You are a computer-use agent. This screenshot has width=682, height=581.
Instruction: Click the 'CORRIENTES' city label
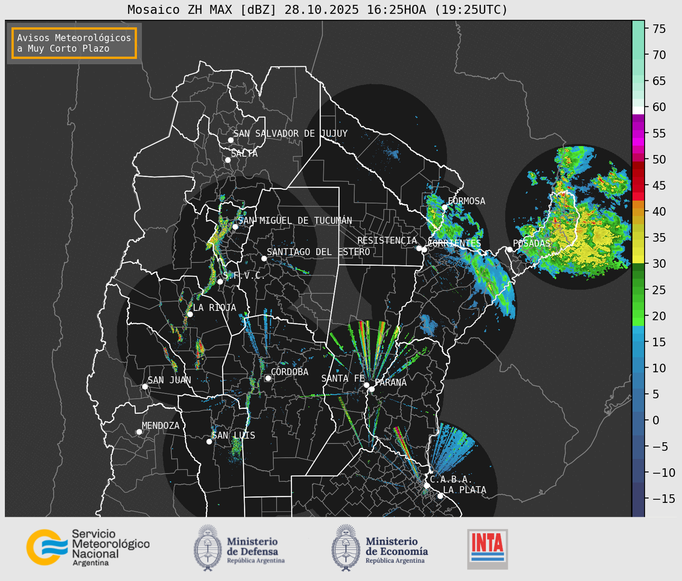click(454, 243)
